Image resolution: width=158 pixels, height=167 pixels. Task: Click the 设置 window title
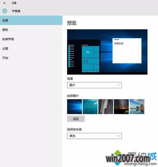tap(14, 3)
